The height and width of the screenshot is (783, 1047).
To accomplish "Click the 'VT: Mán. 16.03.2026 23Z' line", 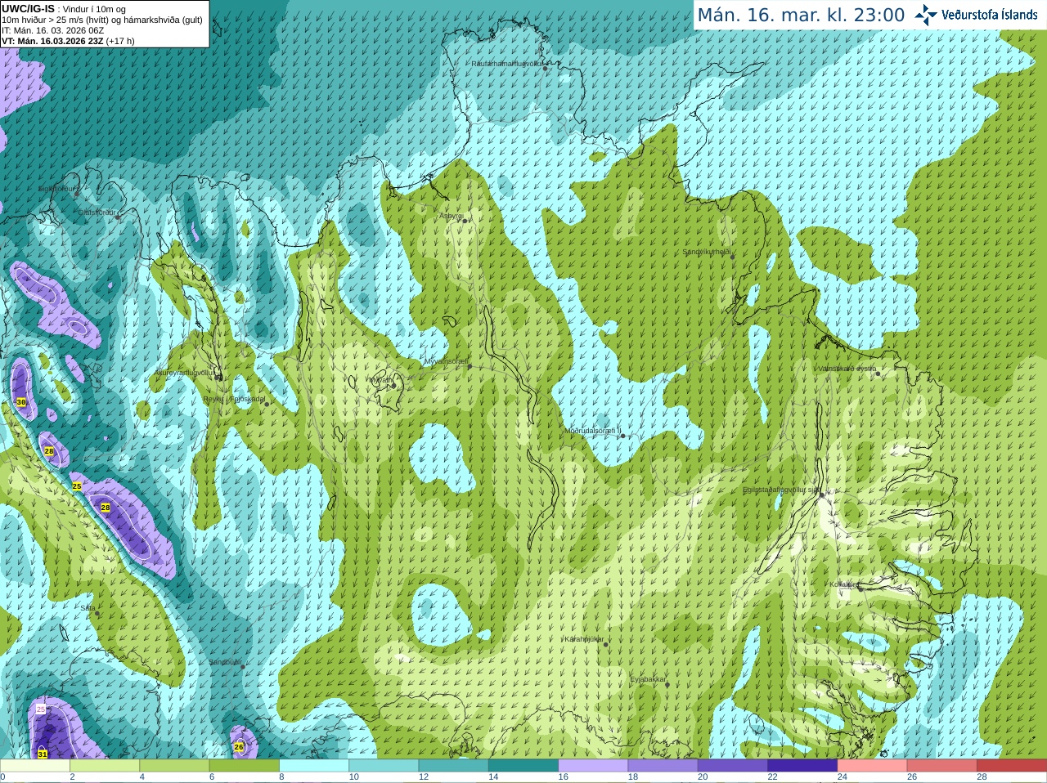I will [52, 41].
